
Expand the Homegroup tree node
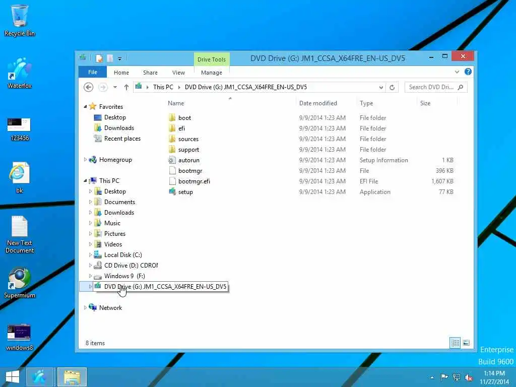85,160
